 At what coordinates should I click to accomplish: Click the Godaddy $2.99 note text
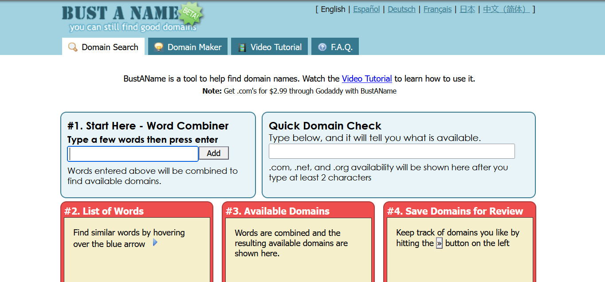click(x=299, y=91)
